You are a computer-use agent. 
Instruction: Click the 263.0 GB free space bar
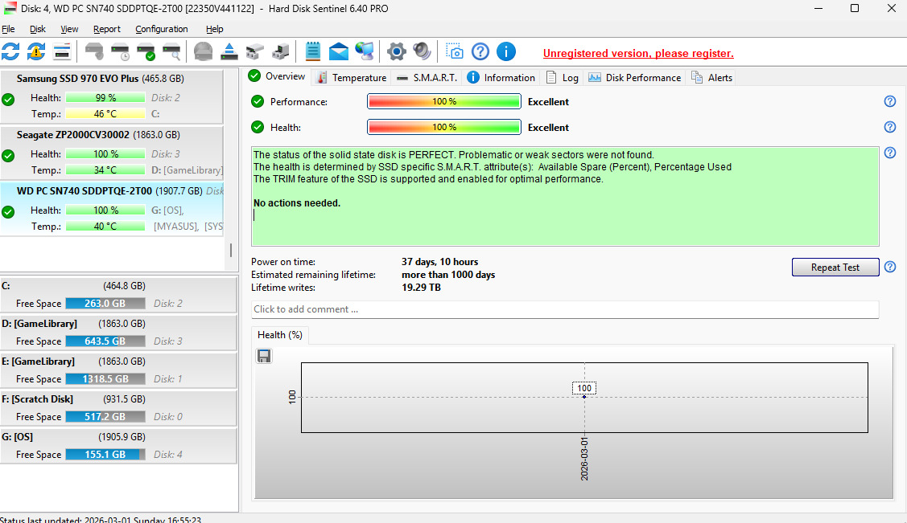pyautogui.click(x=105, y=304)
